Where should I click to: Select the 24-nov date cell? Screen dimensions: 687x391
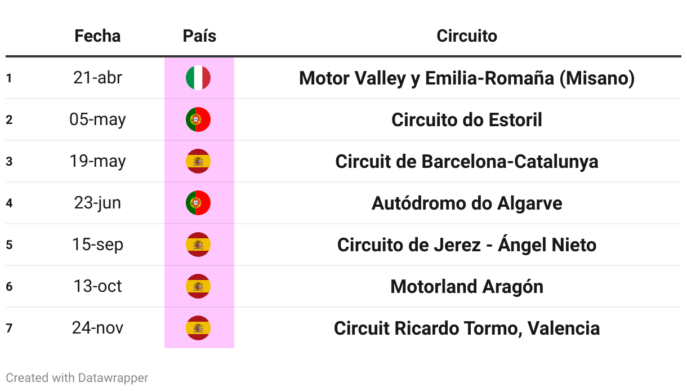tap(97, 328)
